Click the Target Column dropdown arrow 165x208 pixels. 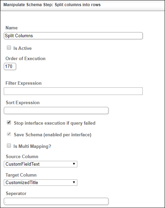[x=74, y=182]
